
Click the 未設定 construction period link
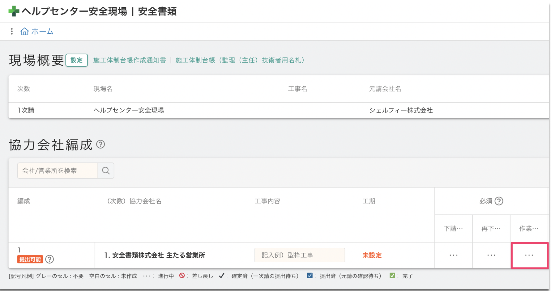pyautogui.click(x=372, y=255)
